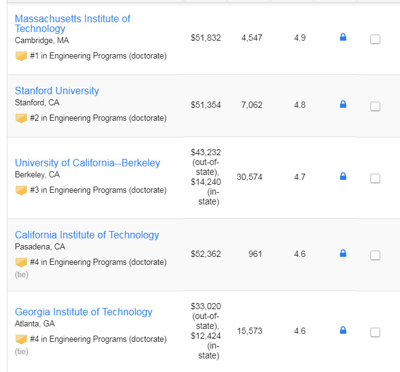Tick the checkbox in the UC Berkeley row
The width and height of the screenshot is (400, 372).
point(375,179)
